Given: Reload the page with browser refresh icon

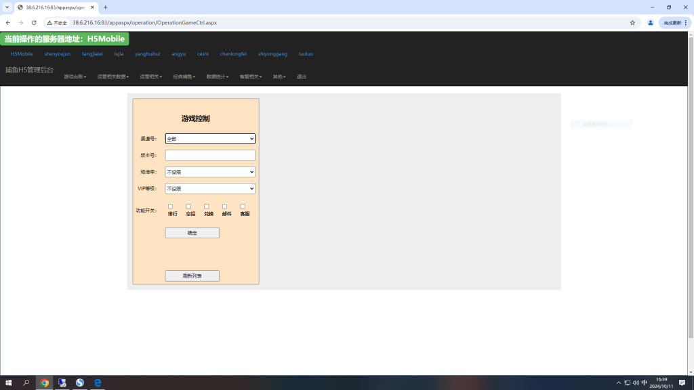Looking at the screenshot, I should (34, 22).
